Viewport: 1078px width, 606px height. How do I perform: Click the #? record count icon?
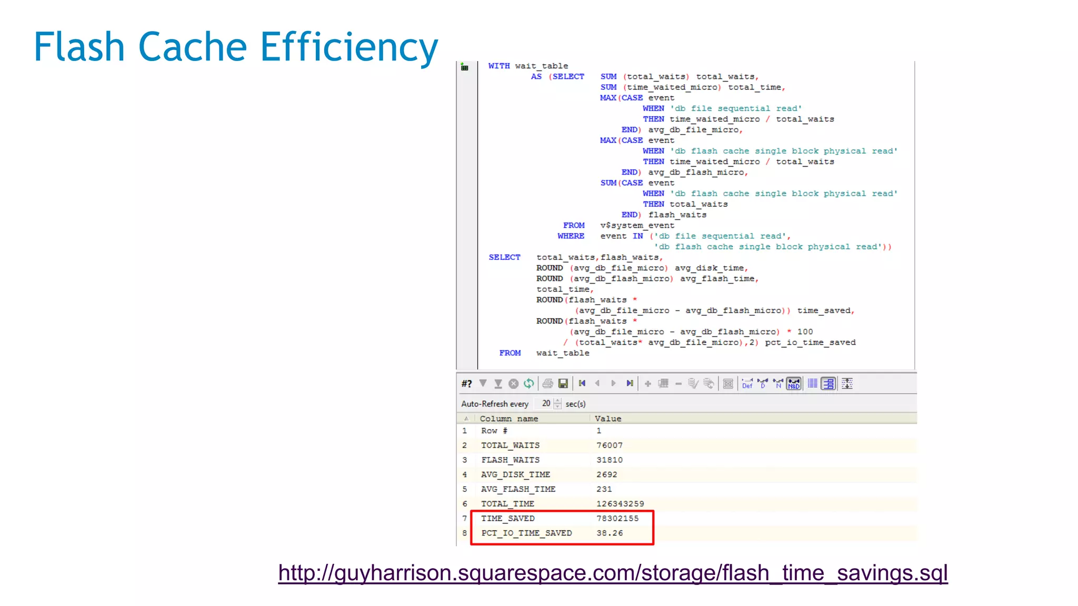pos(466,383)
